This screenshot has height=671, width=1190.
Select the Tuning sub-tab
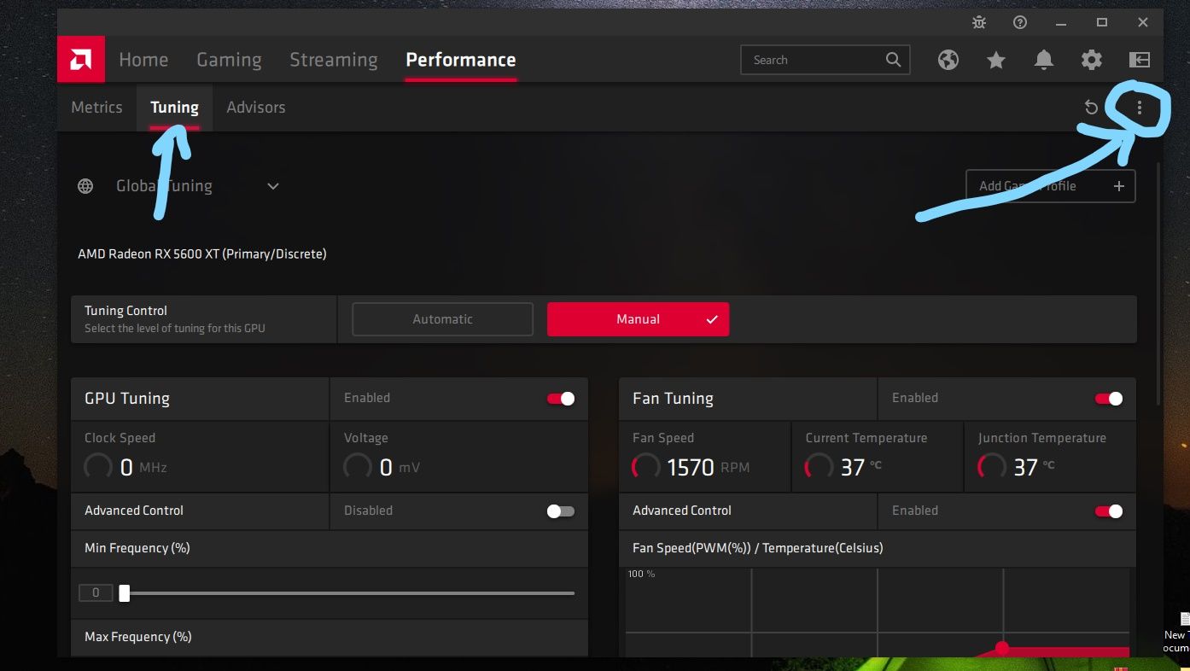(174, 108)
